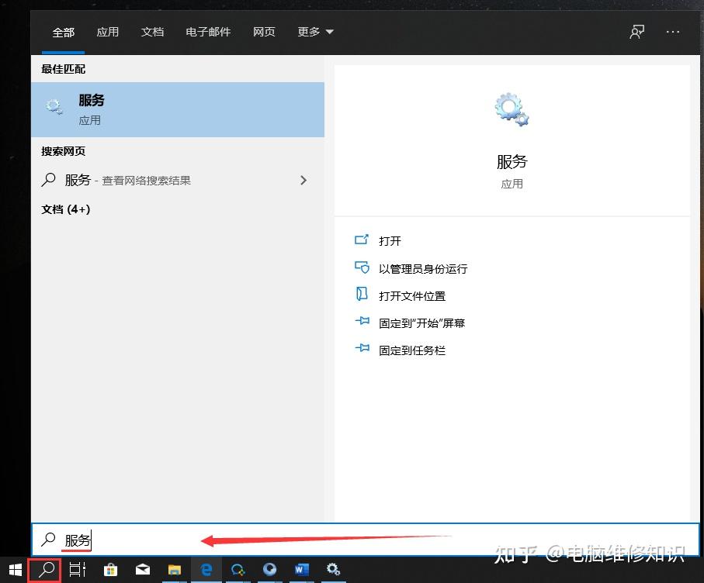Launch Microsoft Word from the taskbar

click(302, 570)
